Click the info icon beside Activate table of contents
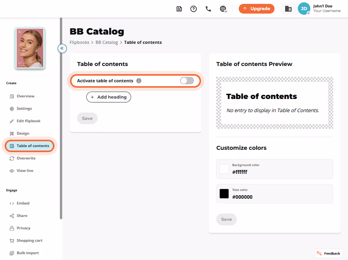The image size is (348, 260). 139,81
